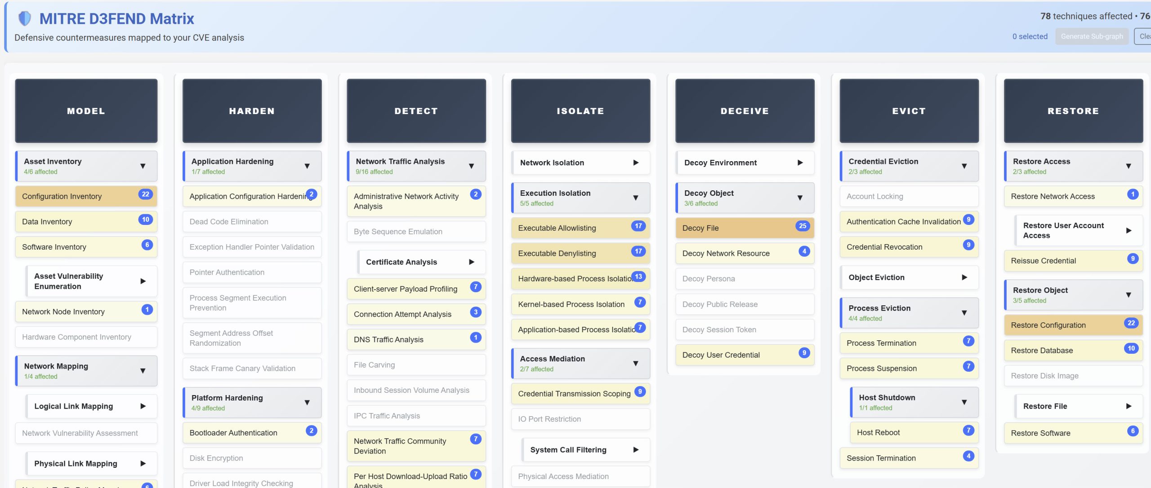1151x488 pixels.
Task: Select Restore Software technique
Action: click(1073, 433)
